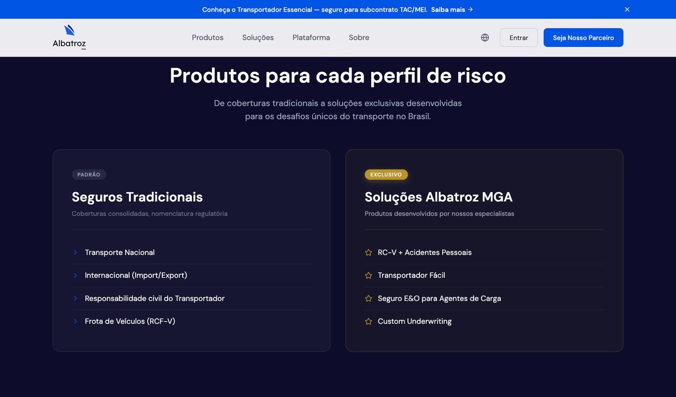Click Seja Nosso Parceiro button
The image size is (676, 397).
click(583, 38)
